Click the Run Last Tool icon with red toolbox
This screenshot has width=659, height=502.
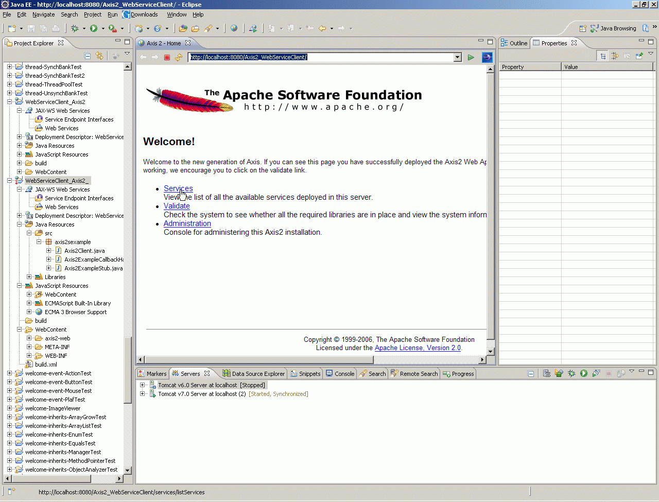tap(113, 28)
